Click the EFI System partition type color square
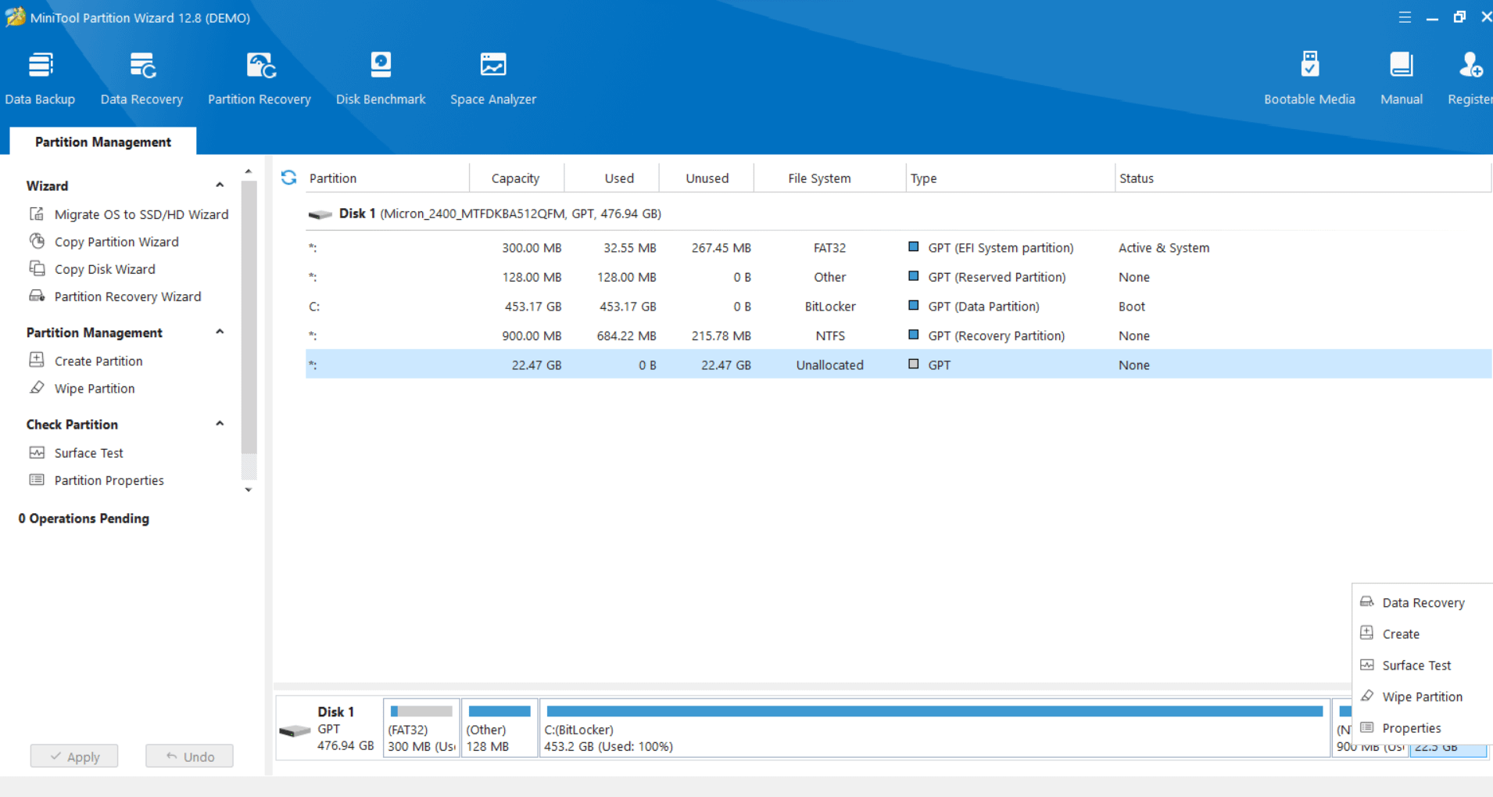Screen dimensions: 1493x797 point(913,246)
